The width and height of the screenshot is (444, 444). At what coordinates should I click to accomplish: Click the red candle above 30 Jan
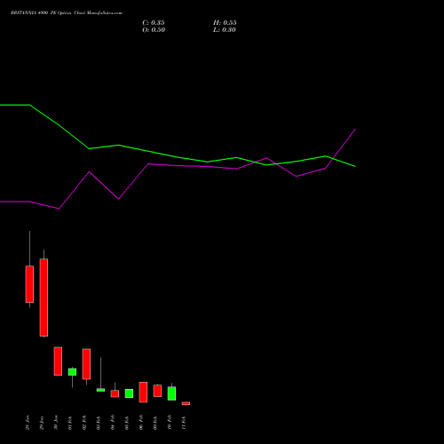coord(58,361)
